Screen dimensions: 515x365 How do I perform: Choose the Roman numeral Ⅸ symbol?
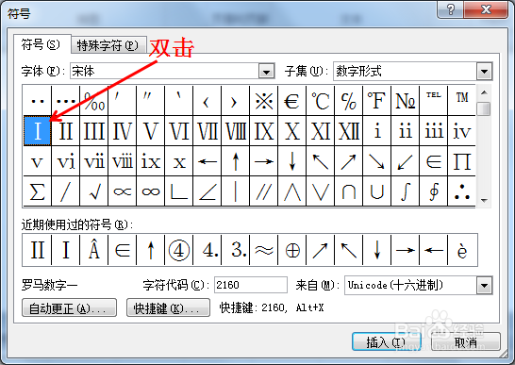(264, 131)
